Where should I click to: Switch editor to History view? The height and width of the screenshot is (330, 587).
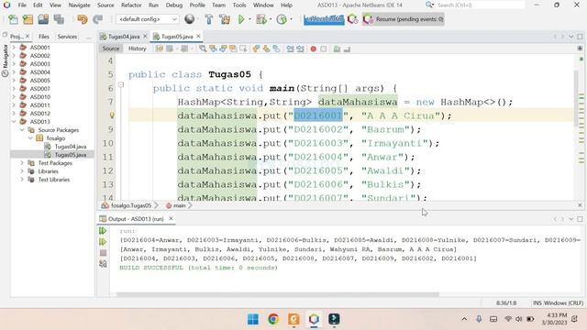click(x=137, y=49)
